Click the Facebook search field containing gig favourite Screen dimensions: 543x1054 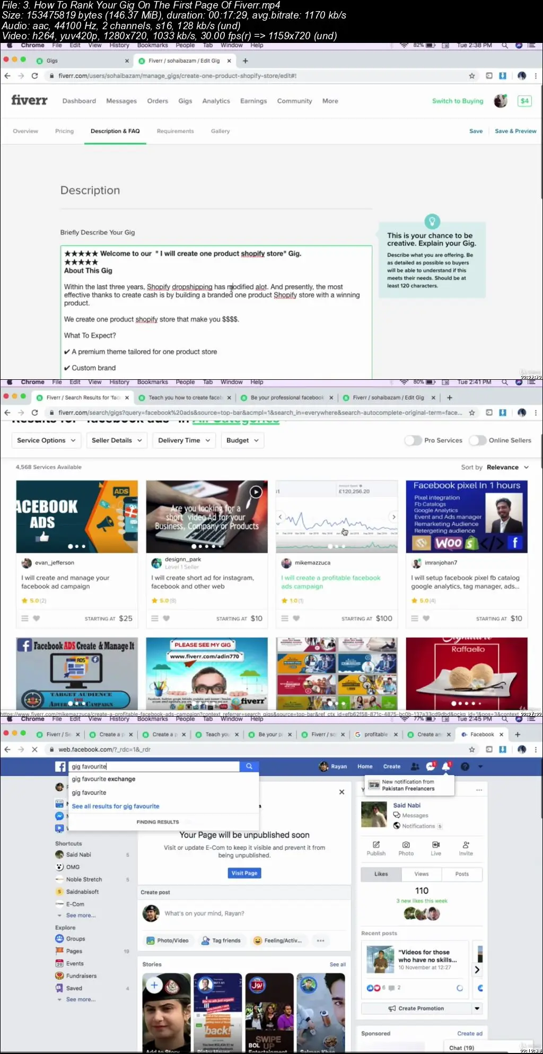pyautogui.click(x=154, y=766)
